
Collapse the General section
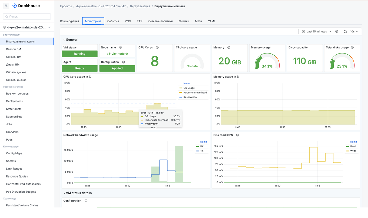[70, 40]
